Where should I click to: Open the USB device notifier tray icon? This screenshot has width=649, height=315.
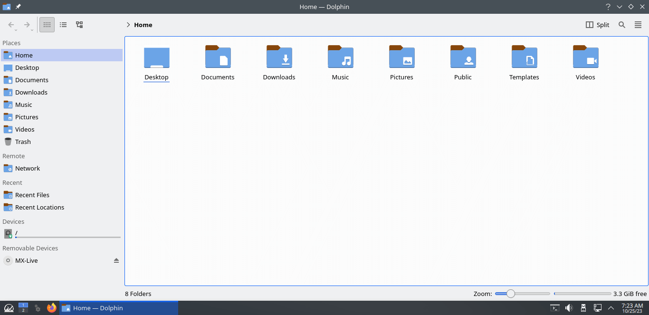(x=583, y=308)
